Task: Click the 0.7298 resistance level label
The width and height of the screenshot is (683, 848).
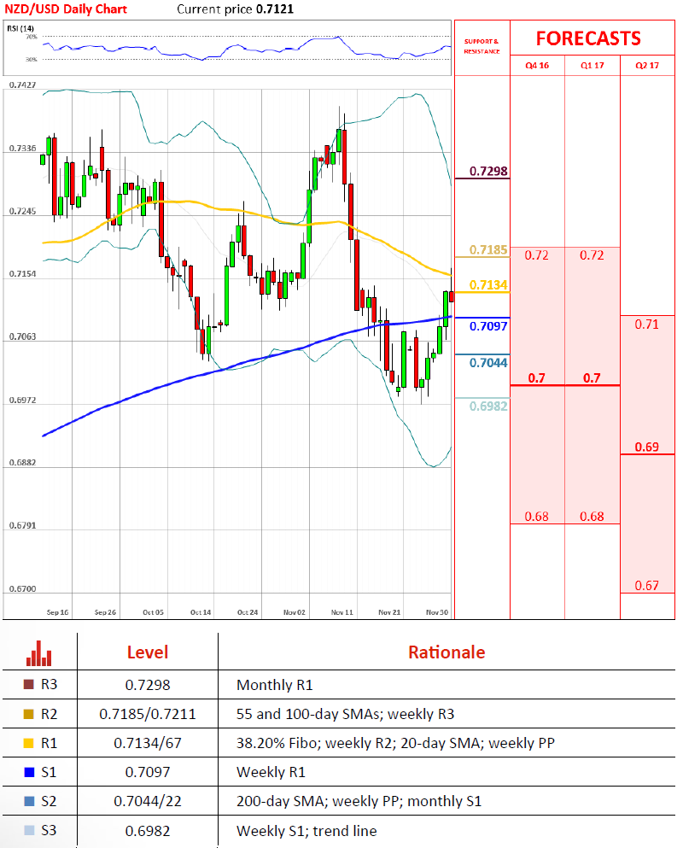Action: (488, 172)
